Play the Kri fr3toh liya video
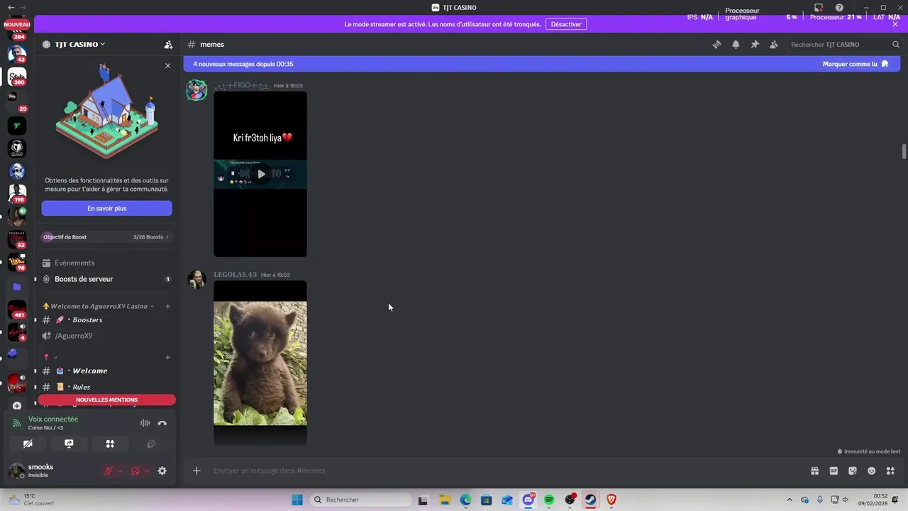Screen dimensions: 908x511 (260, 174)
